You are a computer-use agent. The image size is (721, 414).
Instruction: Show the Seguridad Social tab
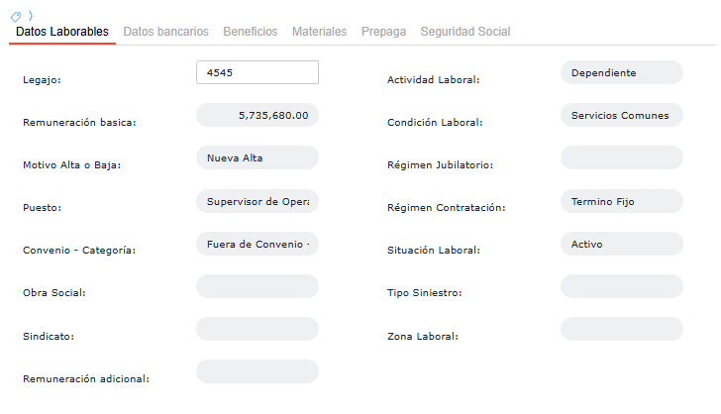465,32
